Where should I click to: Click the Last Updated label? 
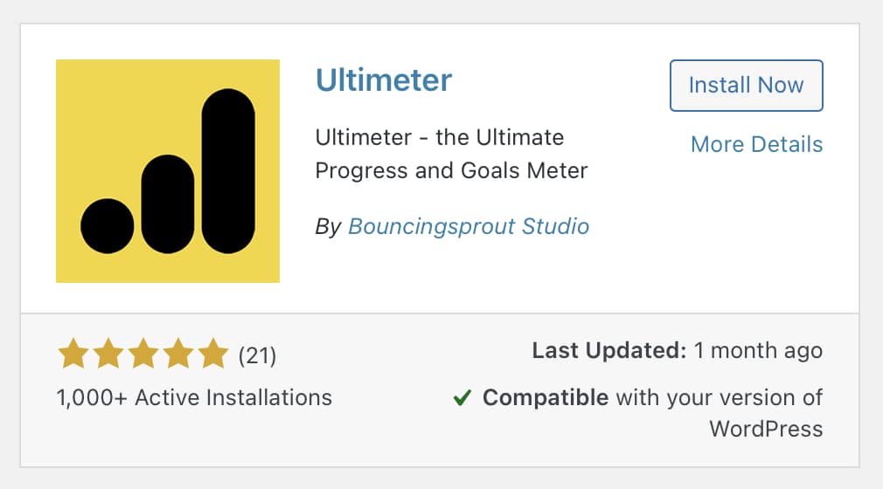[608, 351]
